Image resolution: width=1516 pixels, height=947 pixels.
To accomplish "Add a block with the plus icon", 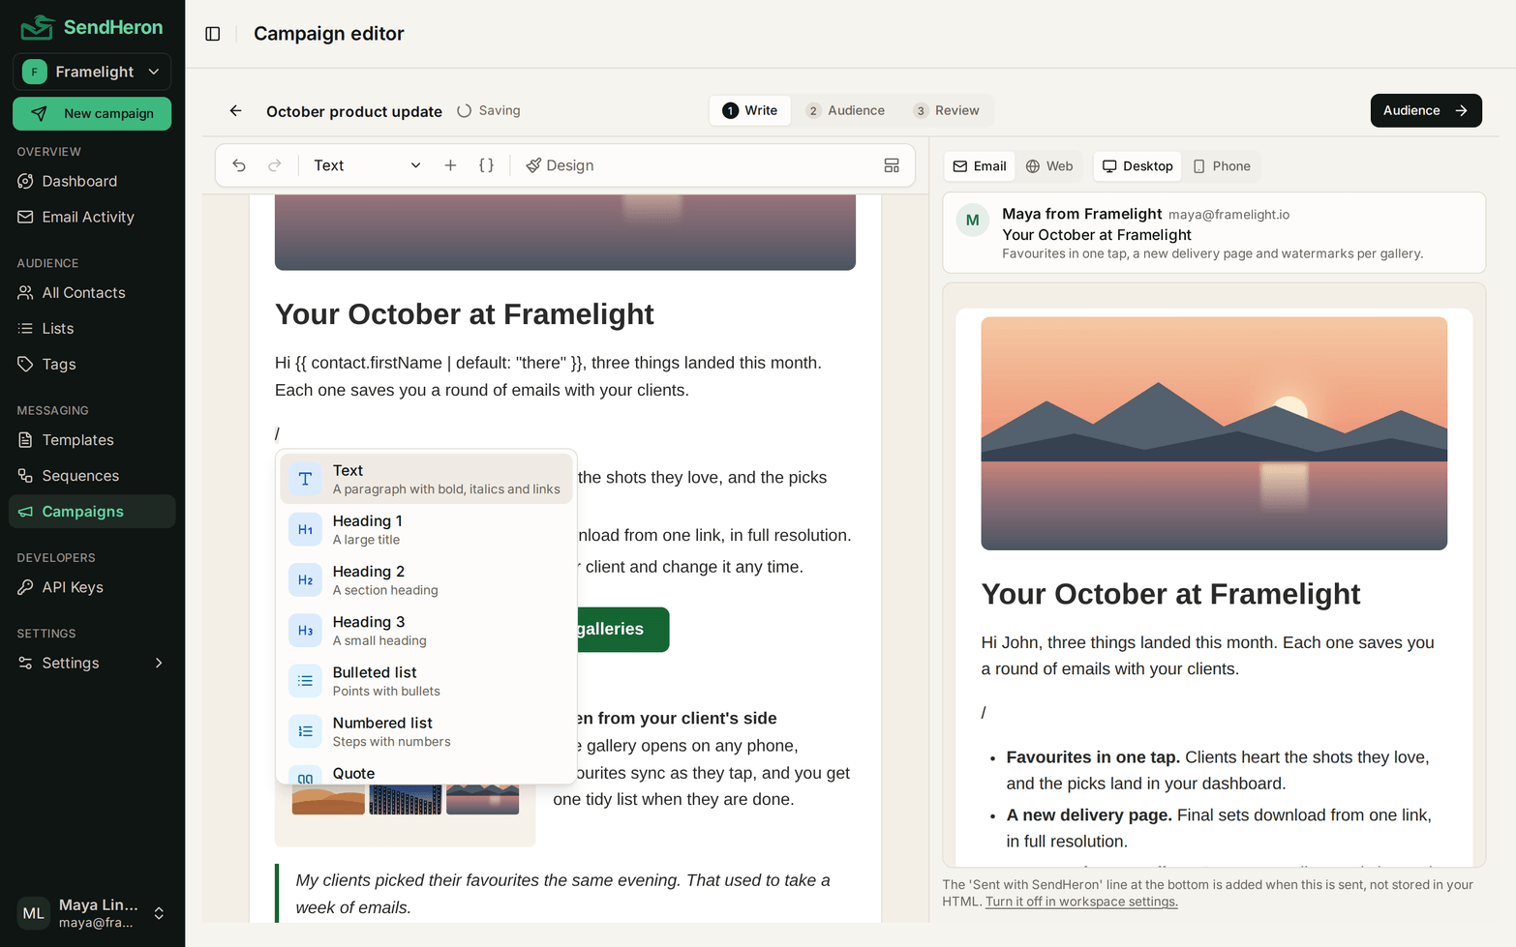I will point(450,165).
